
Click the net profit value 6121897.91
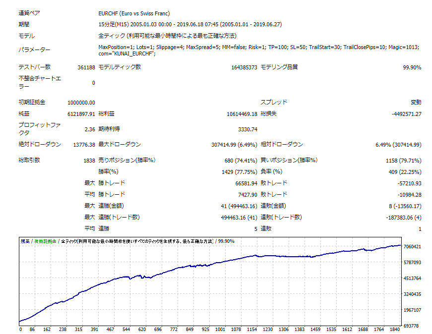tap(81, 114)
